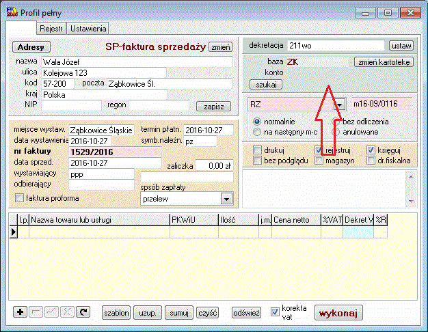Click the notes memo scroll-up arrow
The height and width of the screenshot is (332, 428).
pos(412,177)
